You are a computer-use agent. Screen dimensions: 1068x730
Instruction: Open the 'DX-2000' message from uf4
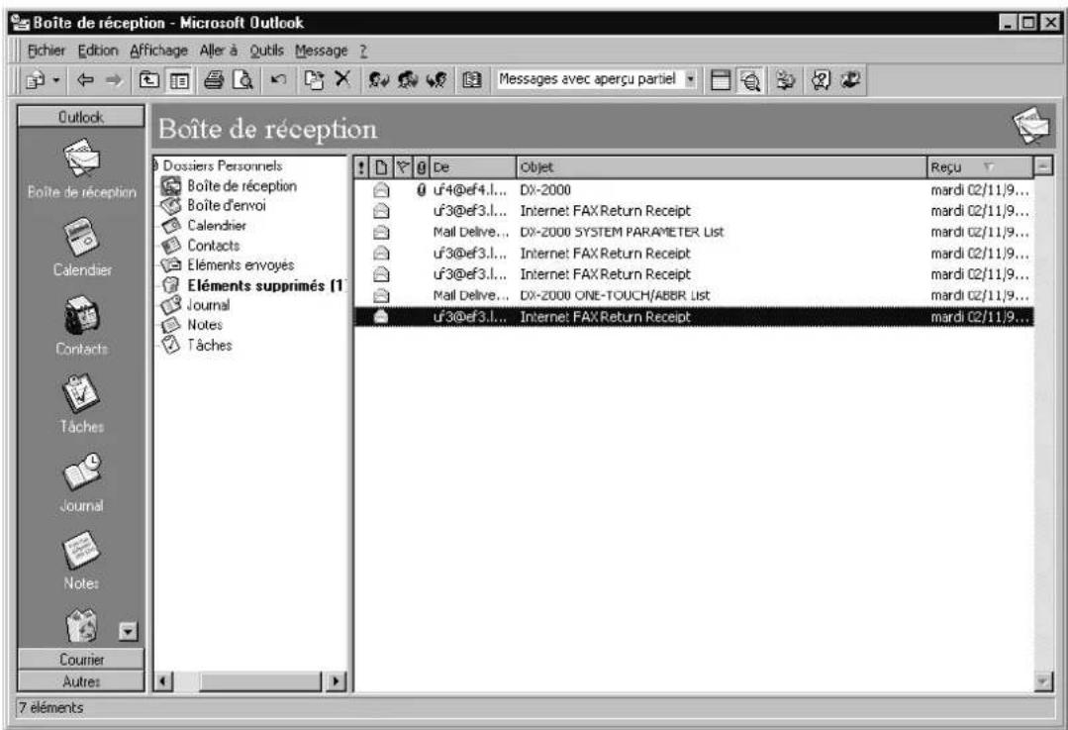[694, 190]
